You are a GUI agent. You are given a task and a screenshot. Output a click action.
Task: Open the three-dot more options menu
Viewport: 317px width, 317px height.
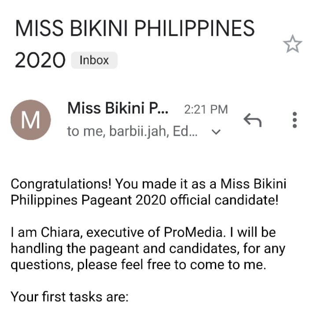tap(295, 120)
